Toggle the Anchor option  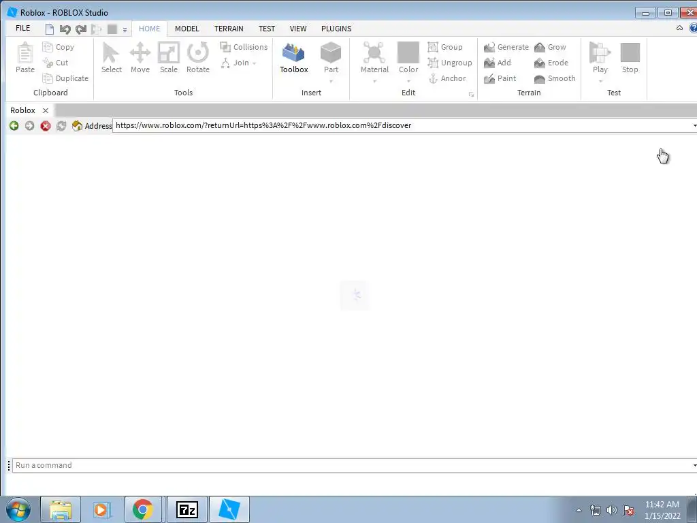[447, 78]
